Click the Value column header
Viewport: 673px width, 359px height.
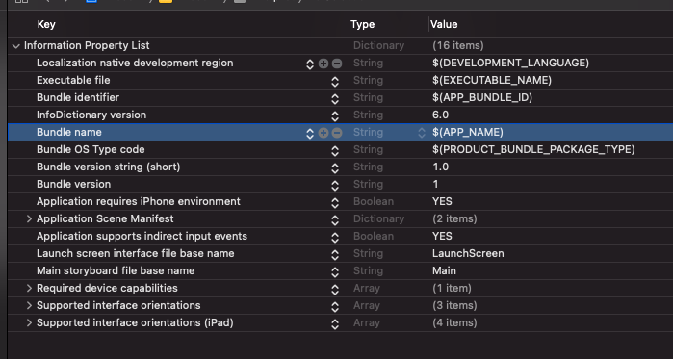(444, 24)
